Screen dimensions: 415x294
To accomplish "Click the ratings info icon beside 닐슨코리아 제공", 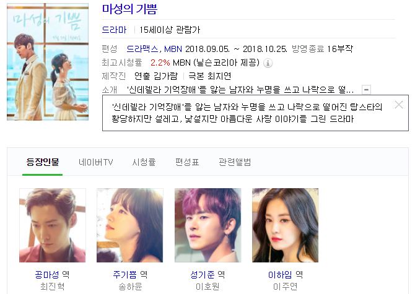I will point(268,63).
